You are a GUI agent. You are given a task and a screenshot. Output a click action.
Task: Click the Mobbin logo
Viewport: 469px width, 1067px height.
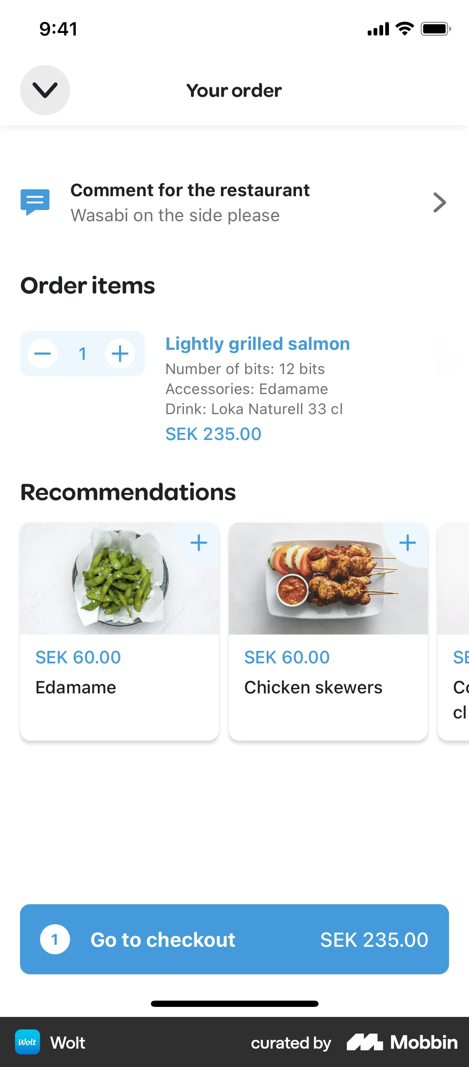coord(402,1042)
